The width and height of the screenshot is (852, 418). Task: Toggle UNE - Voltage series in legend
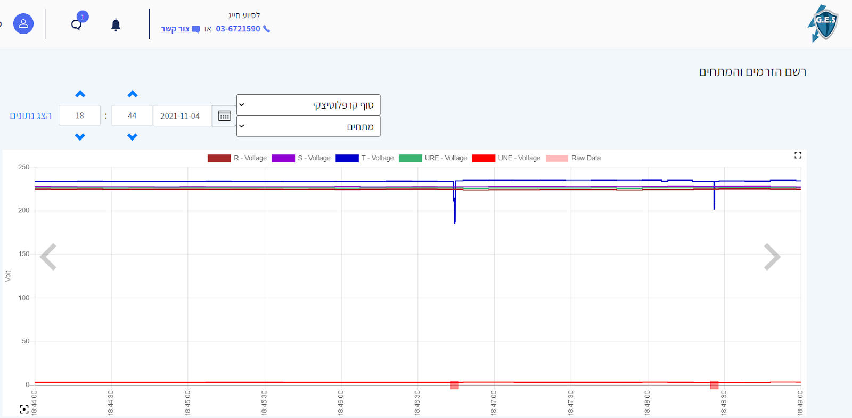tap(506, 158)
